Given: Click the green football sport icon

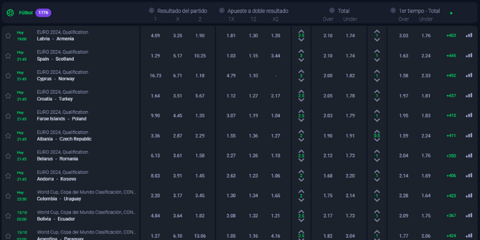Looking at the screenshot, I should 10,13.
